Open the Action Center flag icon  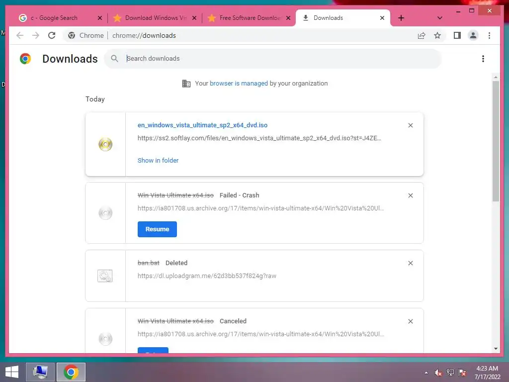click(x=462, y=373)
